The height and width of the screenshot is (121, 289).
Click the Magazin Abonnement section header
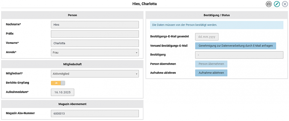coord(72,104)
